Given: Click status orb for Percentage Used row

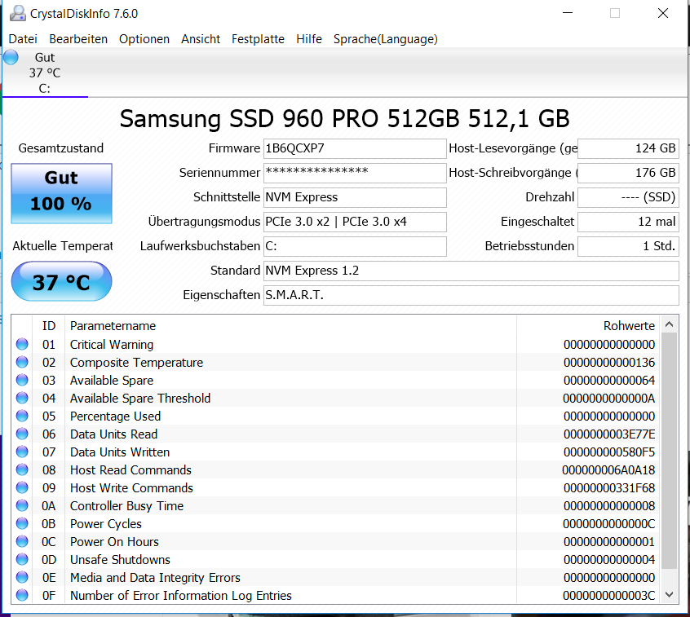Looking at the screenshot, I should click(22, 416).
